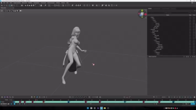This screenshot has width=196, height=110.
Task: Click the character icon in top toolbar
Action: pyautogui.click(x=41, y=5)
